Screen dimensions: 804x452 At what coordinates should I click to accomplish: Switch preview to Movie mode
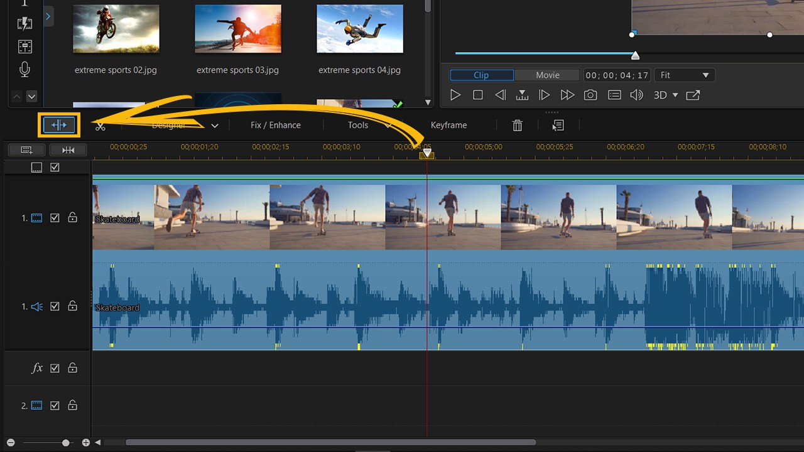548,75
